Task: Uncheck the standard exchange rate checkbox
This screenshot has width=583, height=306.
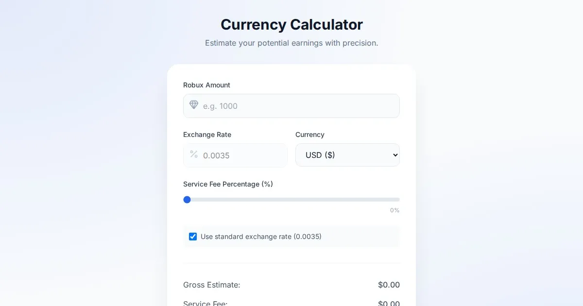Action: [x=193, y=237]
